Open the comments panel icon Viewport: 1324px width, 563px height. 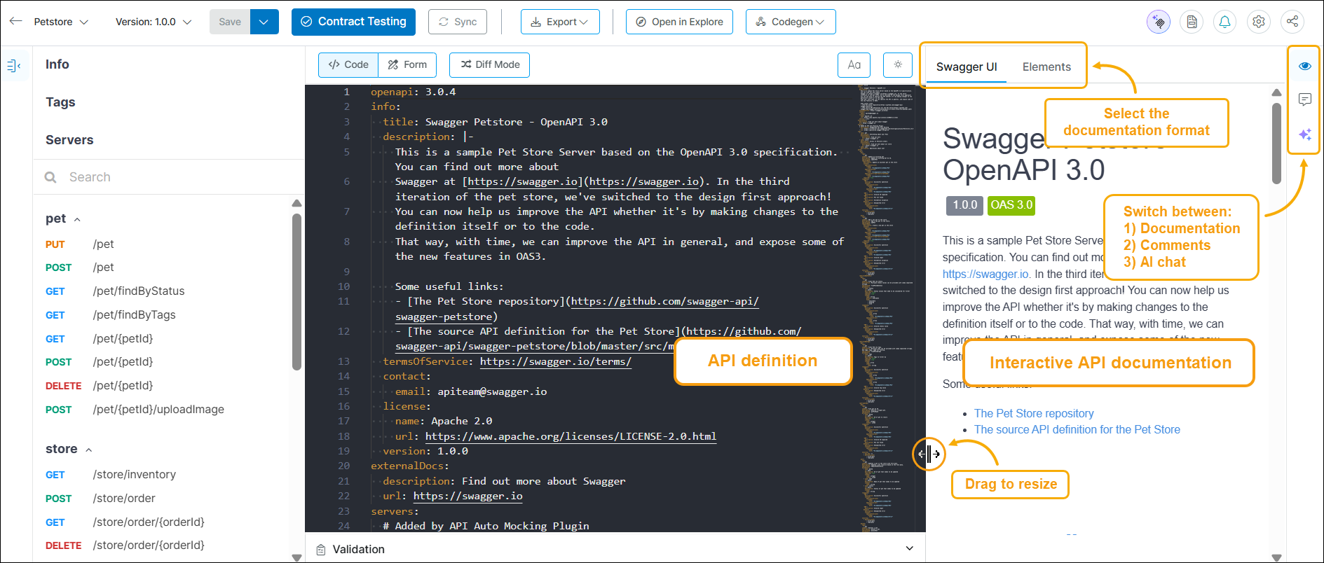1304,99
